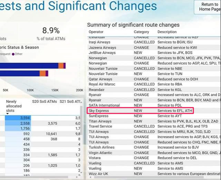Click the 3,575 S20 SoS ATMs cell

pyautogui.click(x=53, y=123)
